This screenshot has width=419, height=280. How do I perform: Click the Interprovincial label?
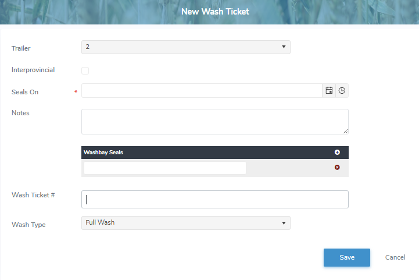point(33,70)
